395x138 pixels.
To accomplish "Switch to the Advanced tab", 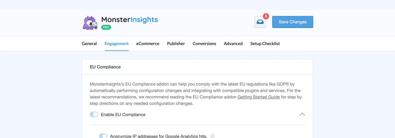I will [x=233, y=44].
